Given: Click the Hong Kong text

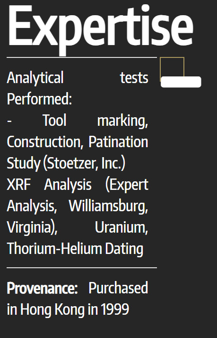Looking at the screenshot, I should pos(52,310).
